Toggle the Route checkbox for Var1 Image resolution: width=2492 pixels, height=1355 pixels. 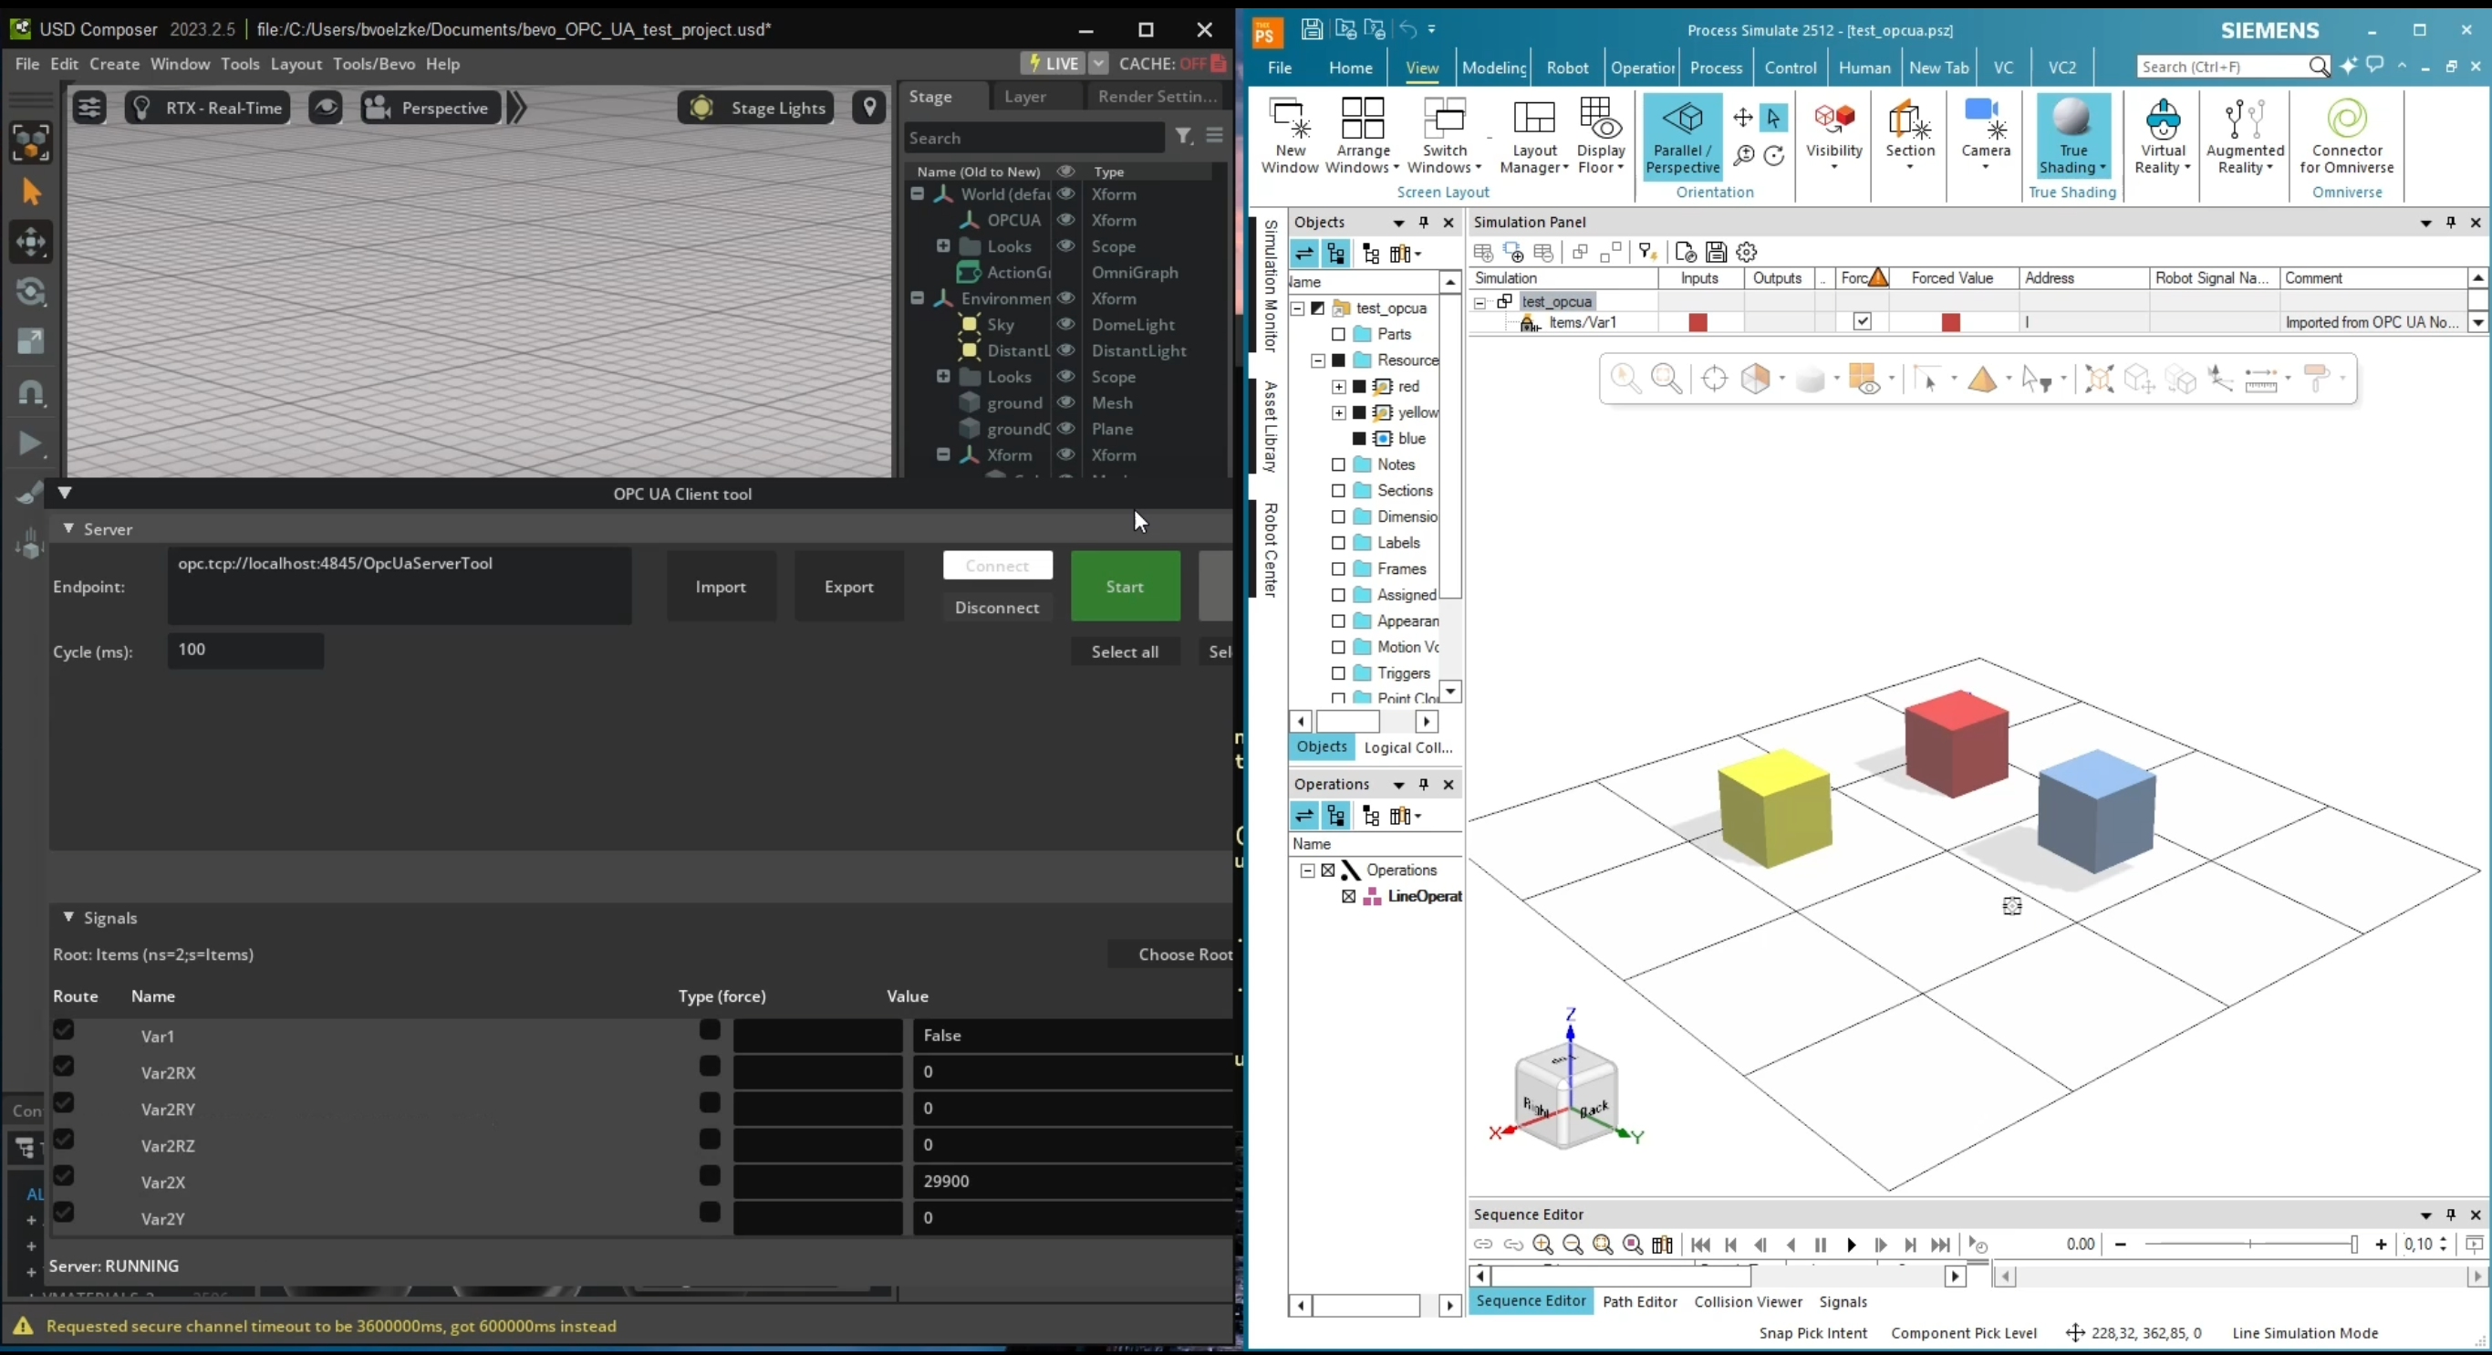64,1029
